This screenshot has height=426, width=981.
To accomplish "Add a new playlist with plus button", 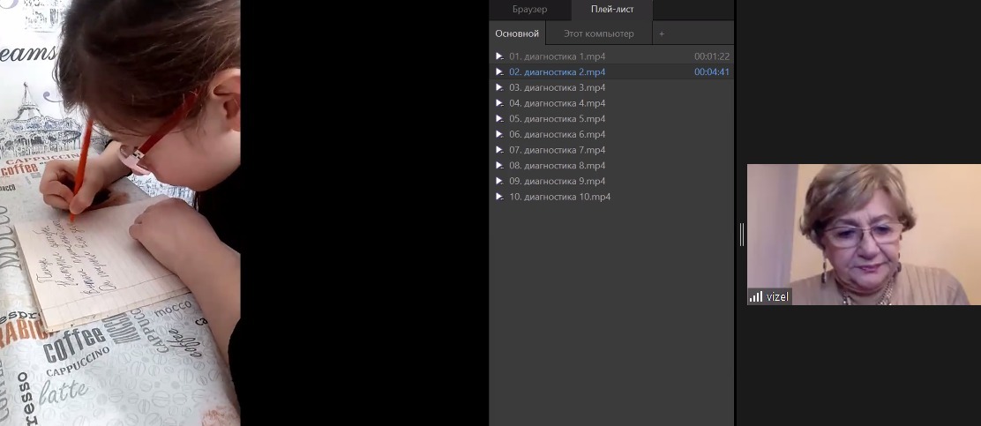I will pyautogui.click(x=662, y=34).
